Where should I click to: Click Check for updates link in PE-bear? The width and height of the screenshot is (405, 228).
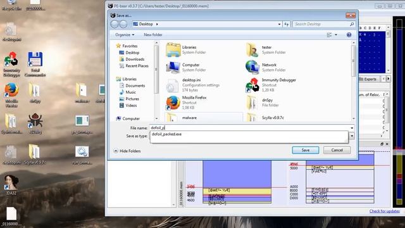pos(384,211)
